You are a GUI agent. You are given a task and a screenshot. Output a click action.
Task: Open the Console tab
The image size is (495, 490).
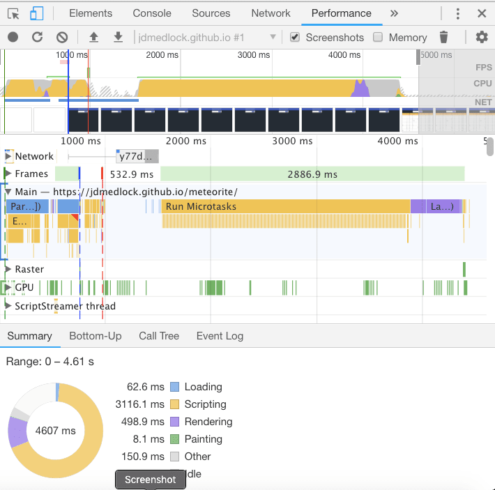click(152, 13)
